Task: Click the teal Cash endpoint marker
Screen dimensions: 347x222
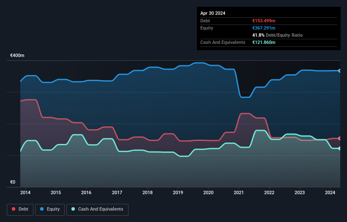Action: click(340, 149)
